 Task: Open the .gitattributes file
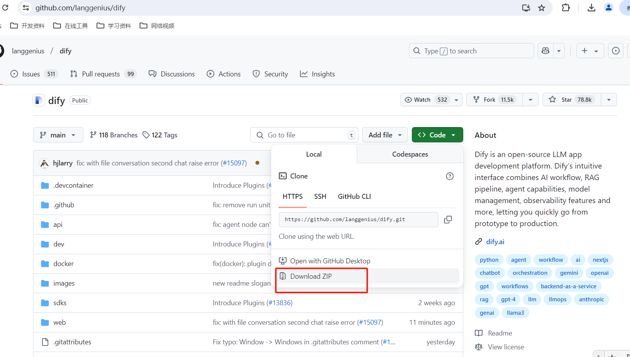pos(72,342)
